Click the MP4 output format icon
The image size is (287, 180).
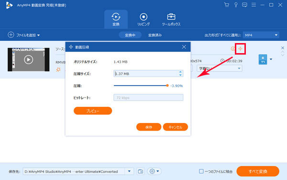coord(263,59)
